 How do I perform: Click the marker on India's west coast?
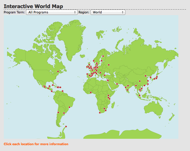(x=125, y=87)
